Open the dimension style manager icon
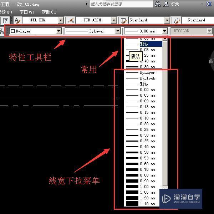This screenshot has width=214, height=214. point(71,21)
